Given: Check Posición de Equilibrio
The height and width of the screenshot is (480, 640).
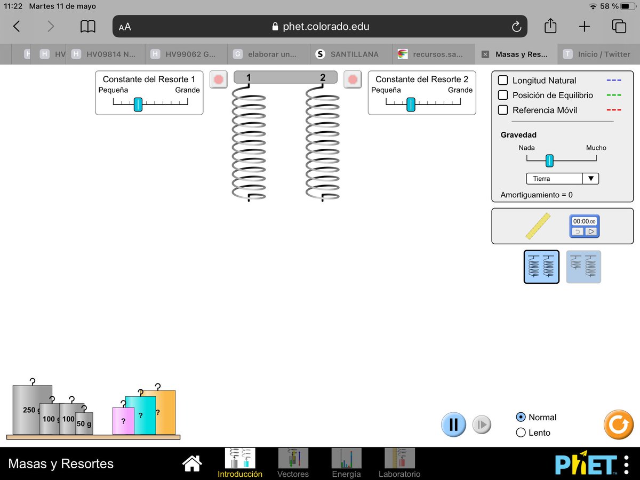Looking at the screenshot, I should click(502, 95).
